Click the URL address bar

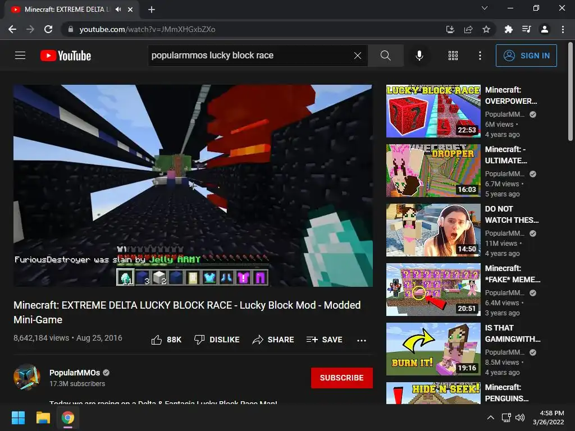tap(257, 29)
